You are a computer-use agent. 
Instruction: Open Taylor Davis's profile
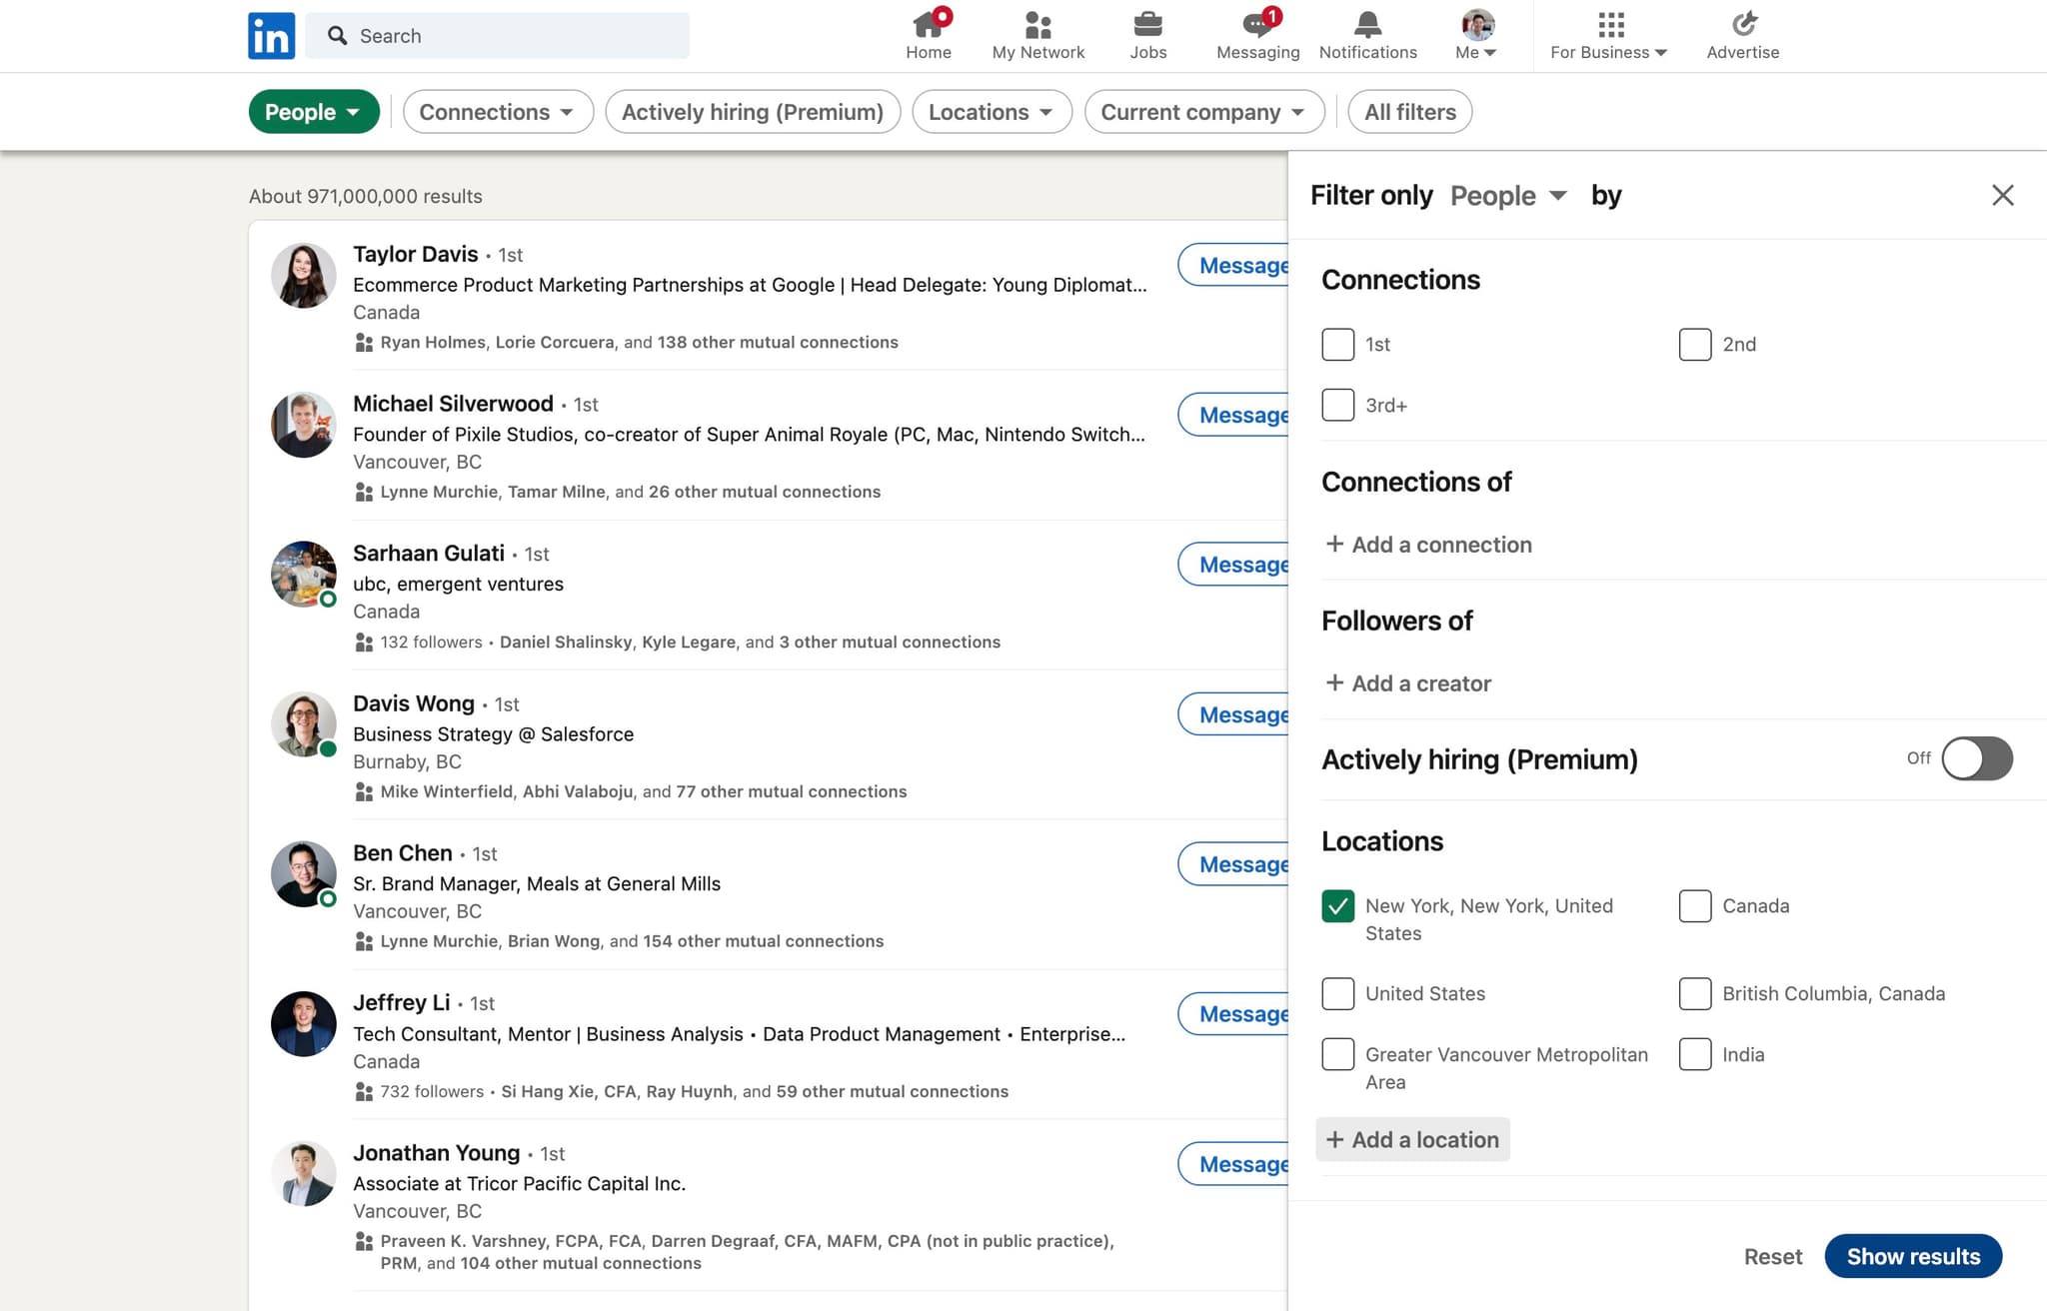click(415, 254)
